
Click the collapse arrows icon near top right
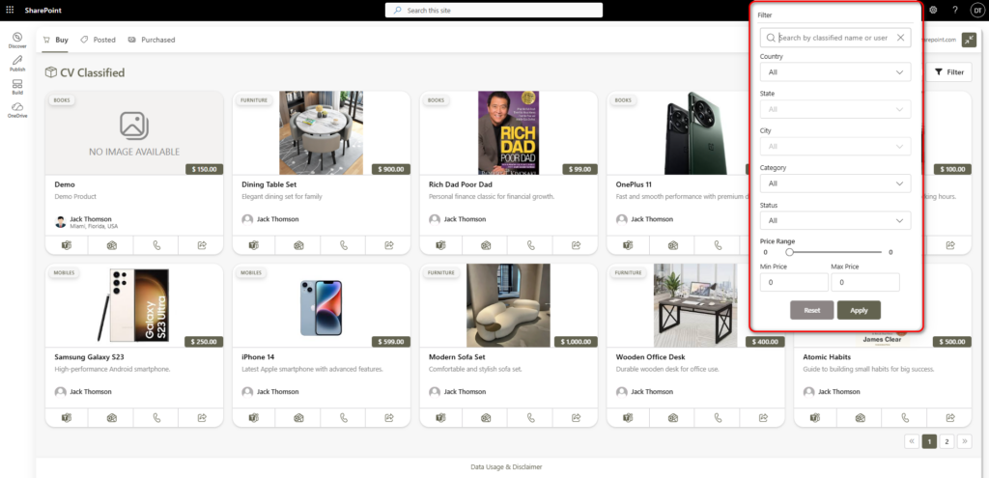coord(969,40)
